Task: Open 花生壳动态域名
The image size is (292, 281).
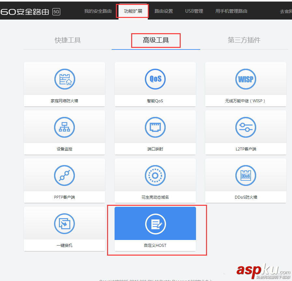Action: pyautogui.click(x=155, y=180)
